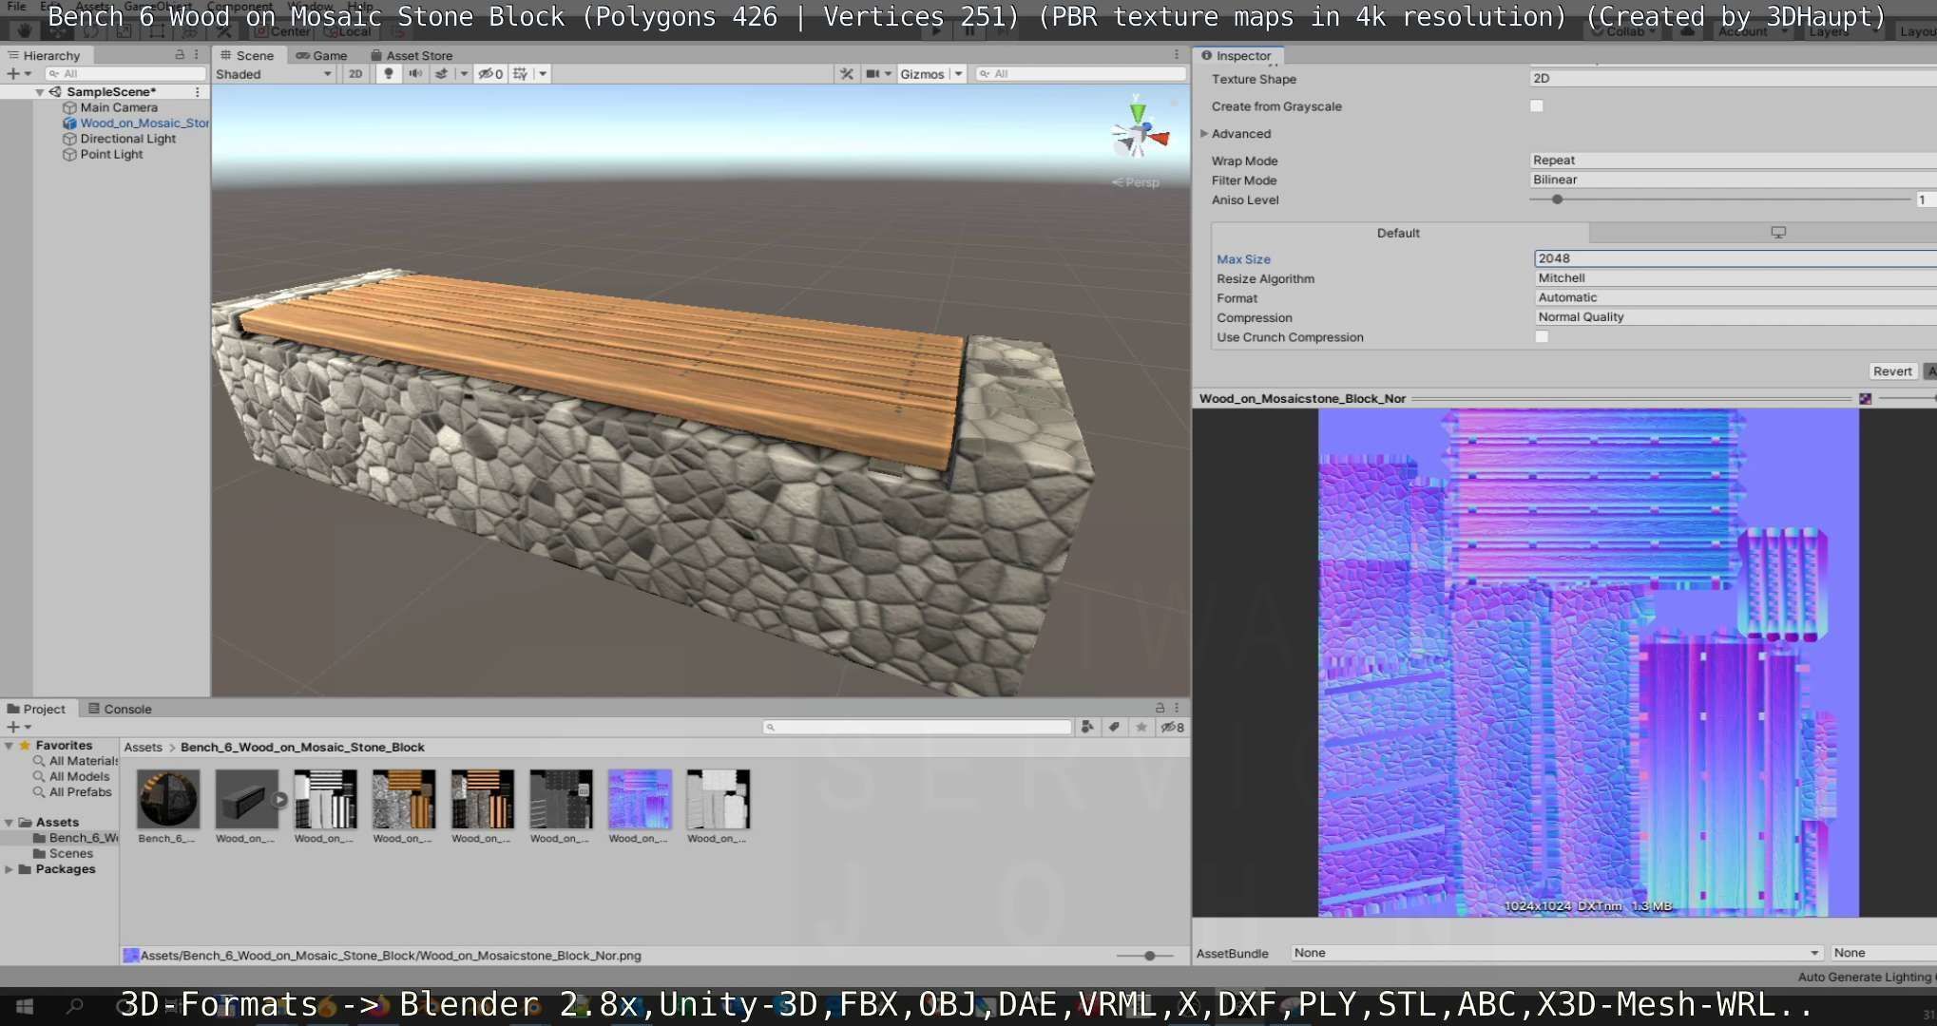
Task: Open scene camera settings icon
Action: click(x=873, y=73)
